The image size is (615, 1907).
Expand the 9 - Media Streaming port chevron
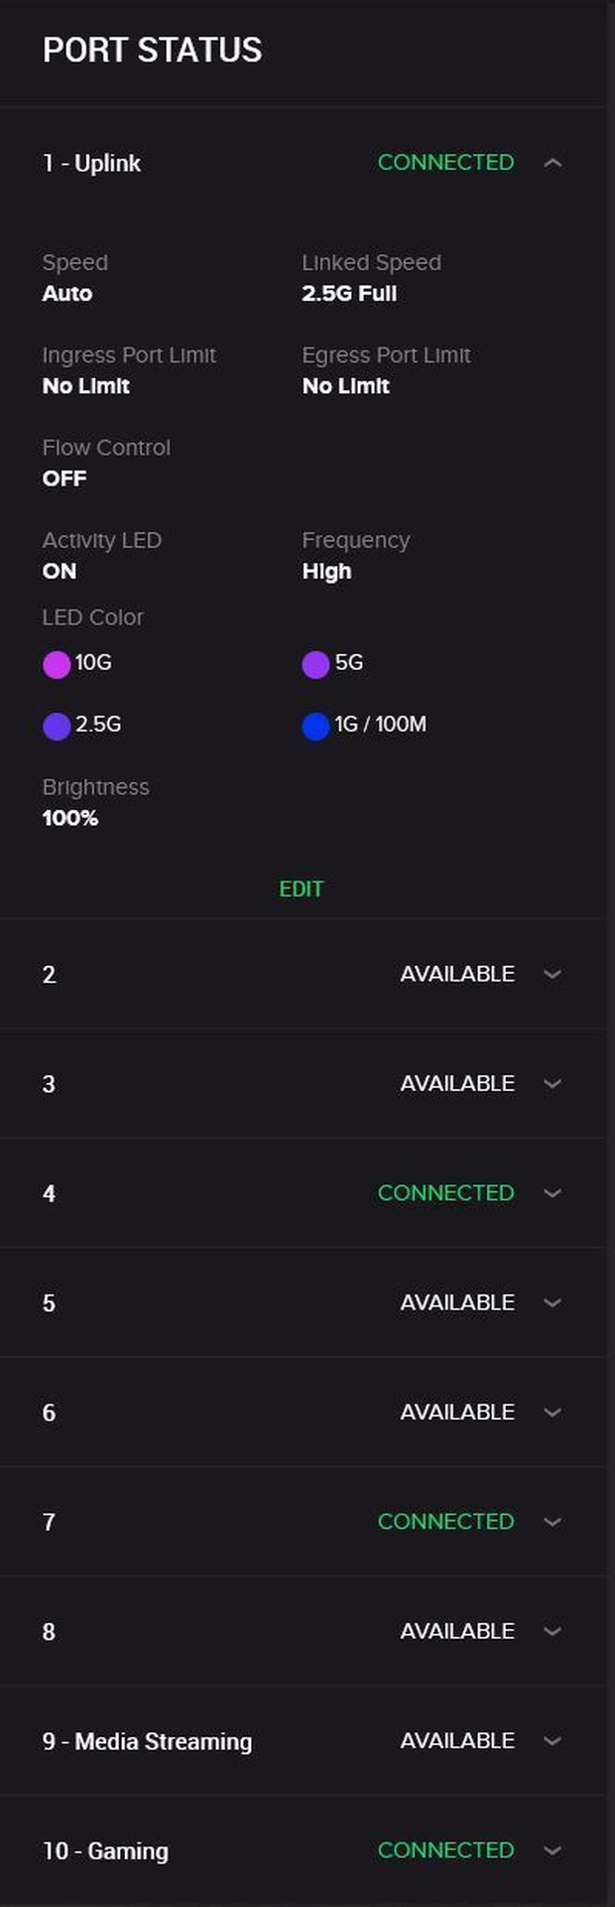553,1740
